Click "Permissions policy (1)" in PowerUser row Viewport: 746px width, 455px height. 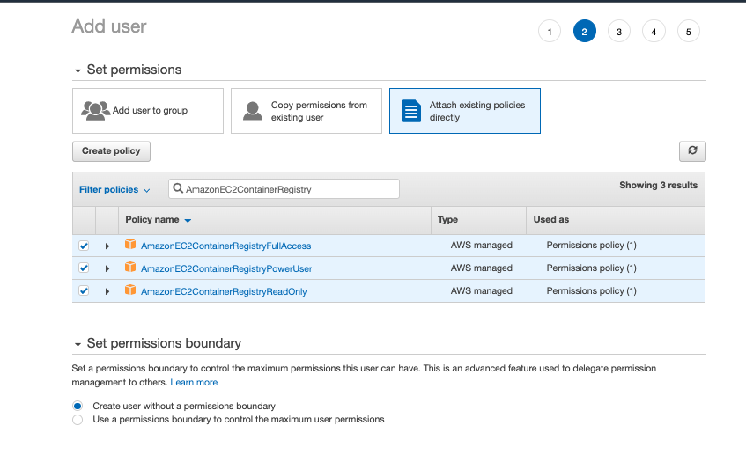591,268
